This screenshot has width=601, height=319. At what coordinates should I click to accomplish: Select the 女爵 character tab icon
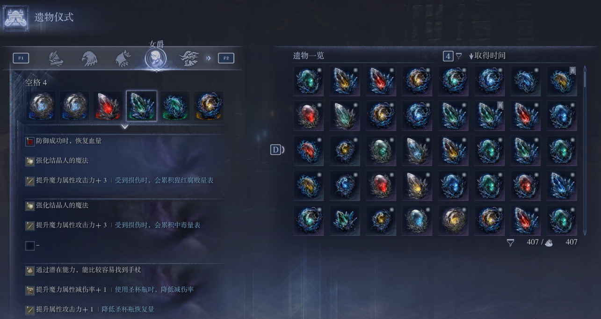point(156,58)
